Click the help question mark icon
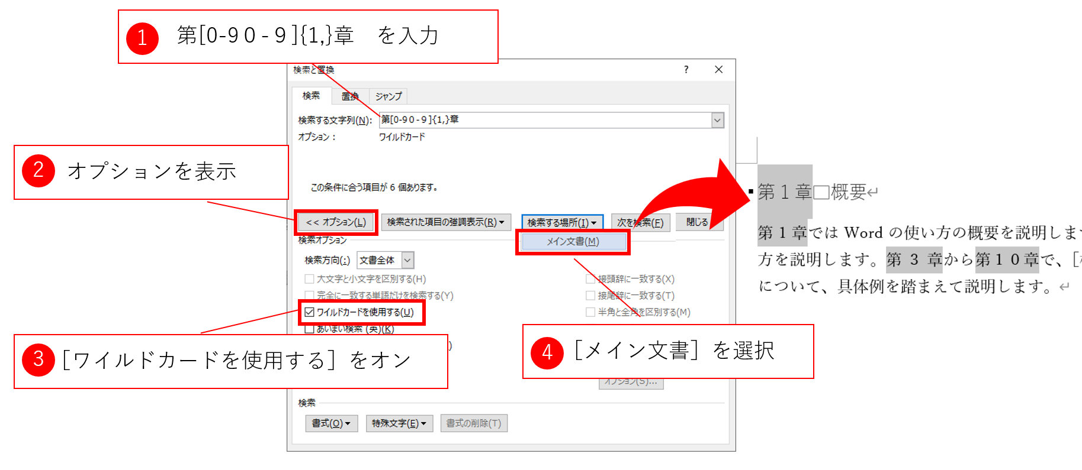This screenshot has width=1082, height=470. pyautogui.click(x=686, y=70)
